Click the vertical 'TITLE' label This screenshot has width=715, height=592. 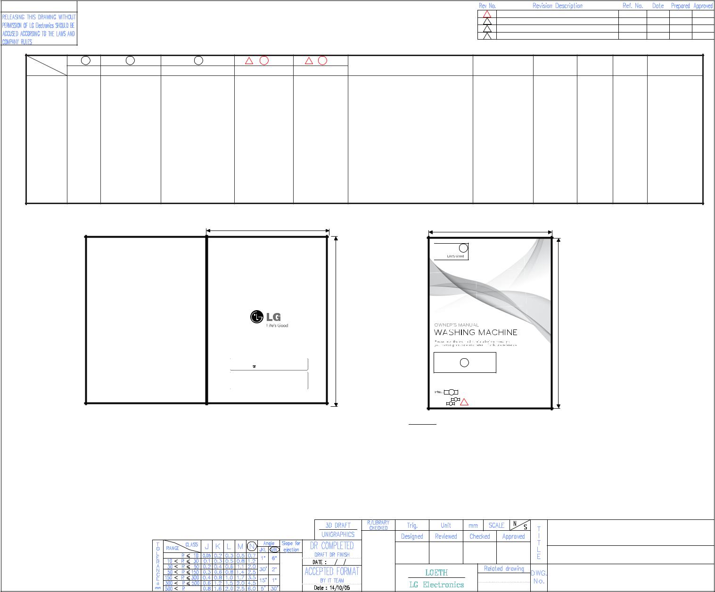click(x=539, y=543)
